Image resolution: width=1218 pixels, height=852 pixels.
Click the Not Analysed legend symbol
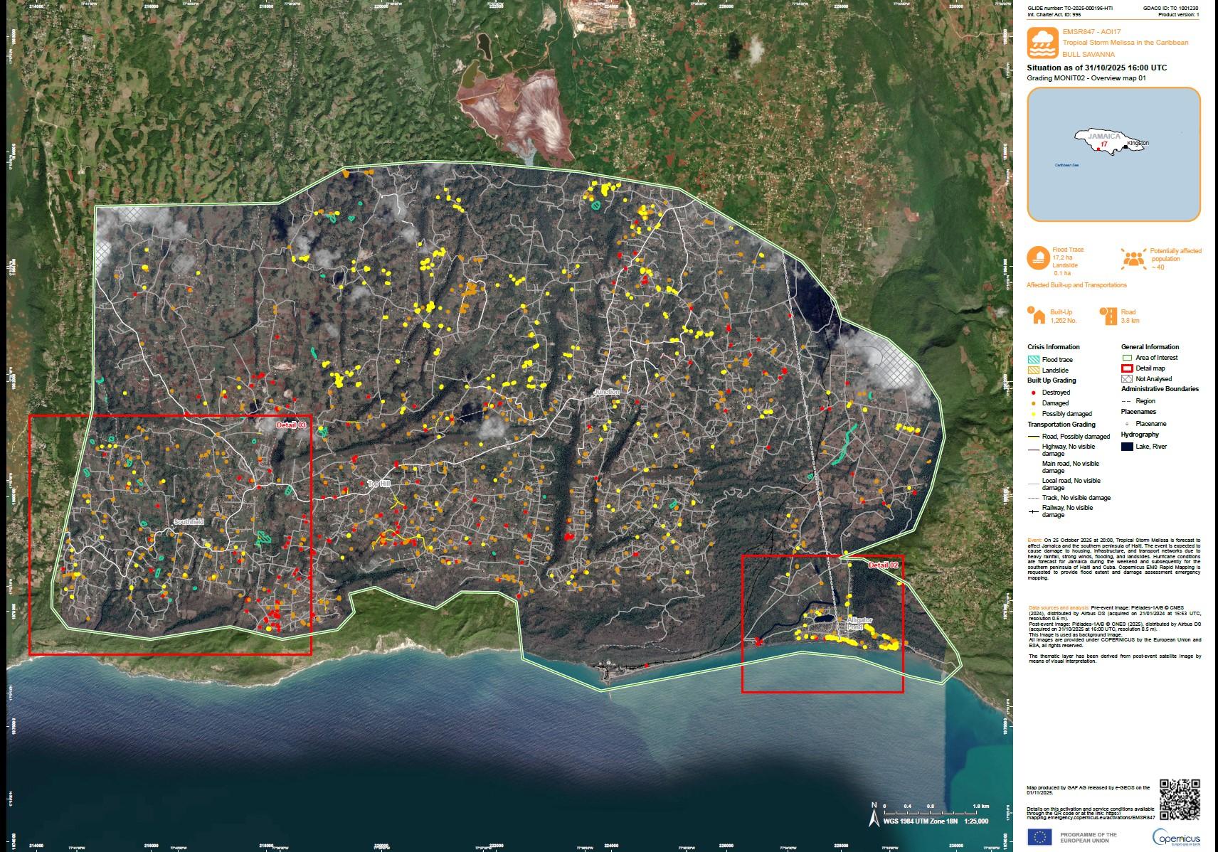[x=1127, y=379]
